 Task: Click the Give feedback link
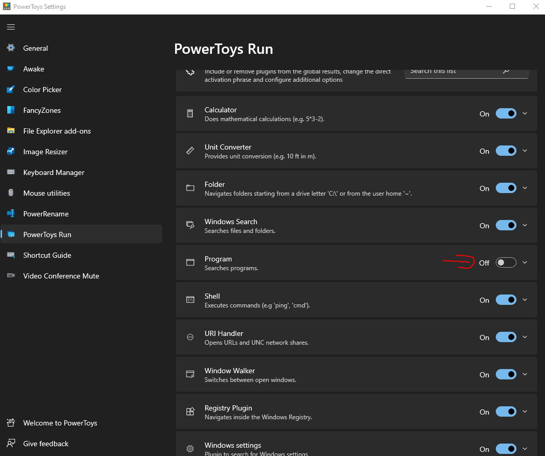[x=46, y=444]
